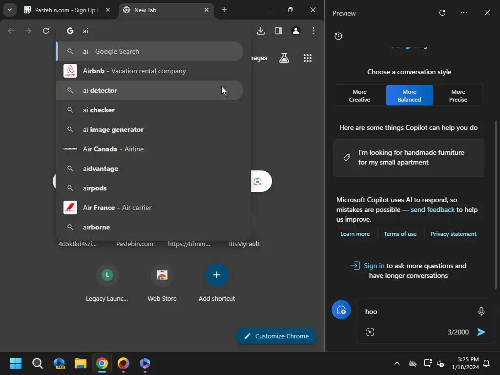Open Copilot panel more options ellipsis
The width and height of the screenshot is (500, 375).
coord(464,13)
